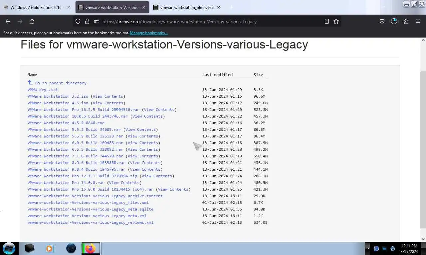Image resolution: width=426 pixels, height=255 pixels.
Task: Open the network tray icon
Action: (x=384, y=249)
